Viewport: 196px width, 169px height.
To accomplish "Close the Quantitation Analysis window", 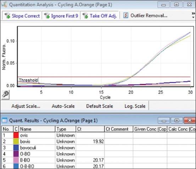I will click(189, 5).
